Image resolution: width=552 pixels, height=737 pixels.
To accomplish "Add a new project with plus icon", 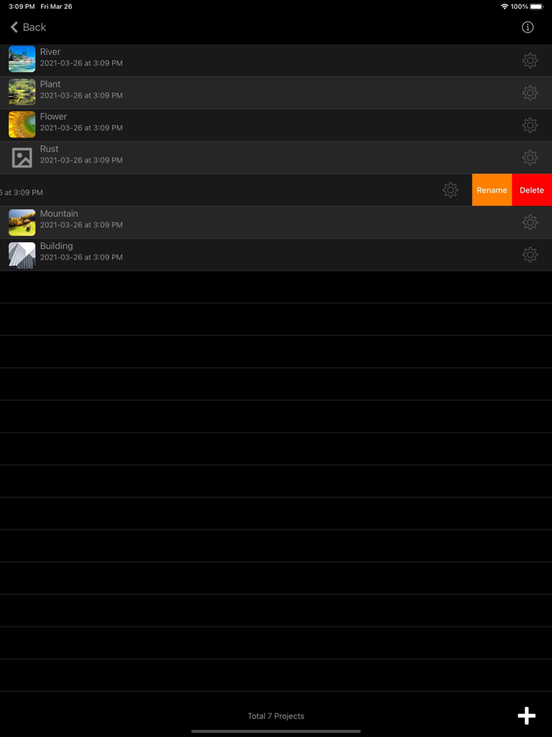I will click(x=527, y=716).
